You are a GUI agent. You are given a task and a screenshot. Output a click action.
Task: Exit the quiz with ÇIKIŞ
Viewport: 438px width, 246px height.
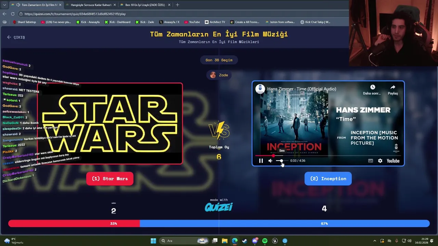click(16, 37)
